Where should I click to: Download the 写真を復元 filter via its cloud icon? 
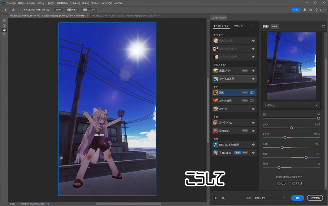[x=253, y=153]
